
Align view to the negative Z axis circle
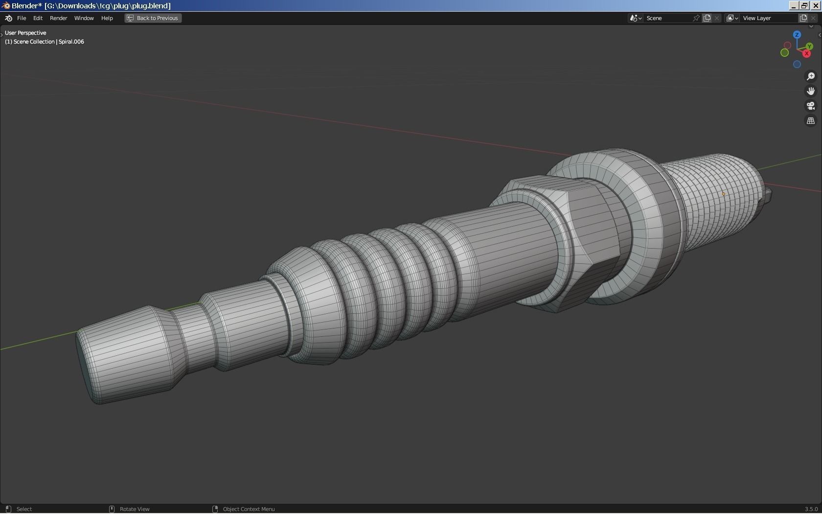point(797,64)
